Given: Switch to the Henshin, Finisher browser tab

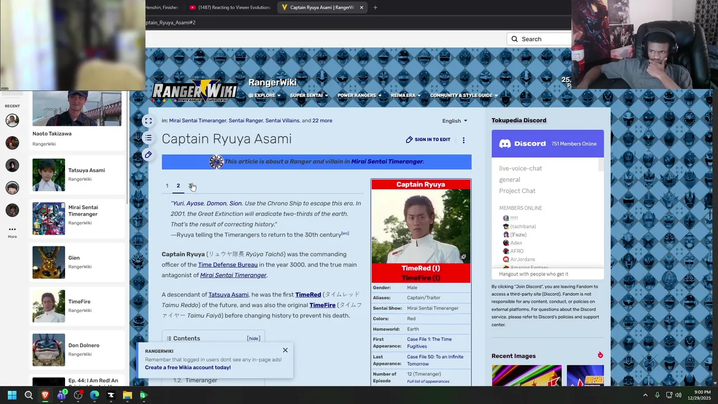Looking at the screenshot, I should coord(162,7).
